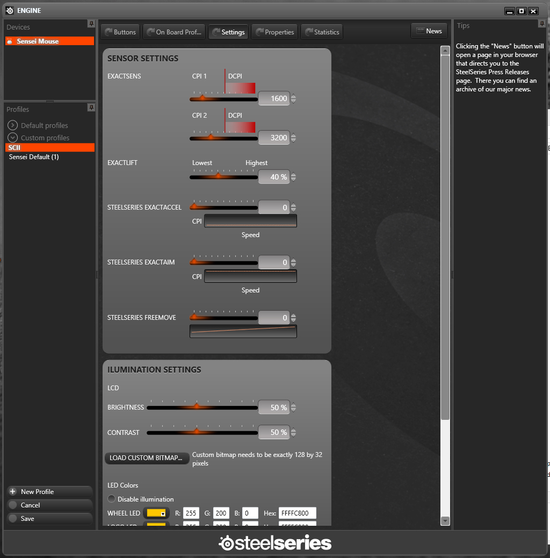Expand the Default profiles group
Screen dimensions: 550x558
click(12, 125)
